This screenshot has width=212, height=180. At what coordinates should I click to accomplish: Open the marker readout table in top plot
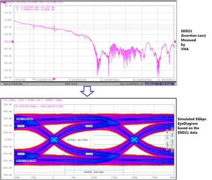point(35,9)
